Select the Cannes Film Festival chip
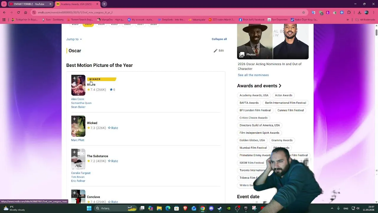Viewport: 378px width, 213px height. pyautogui.click(x=291, y=110)
